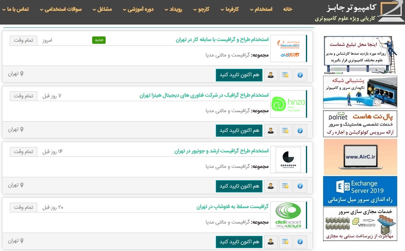Open the Exchange Server 2019 ad banner
This screenshot has height=251, width=405.
pyautogui.click(x=360, y=191)
